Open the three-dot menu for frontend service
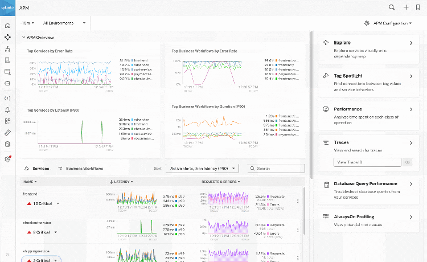 (298, 200)
